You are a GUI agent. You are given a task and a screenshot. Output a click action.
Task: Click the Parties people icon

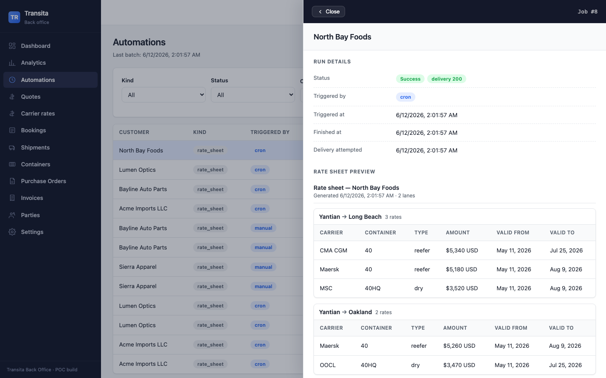12,215
